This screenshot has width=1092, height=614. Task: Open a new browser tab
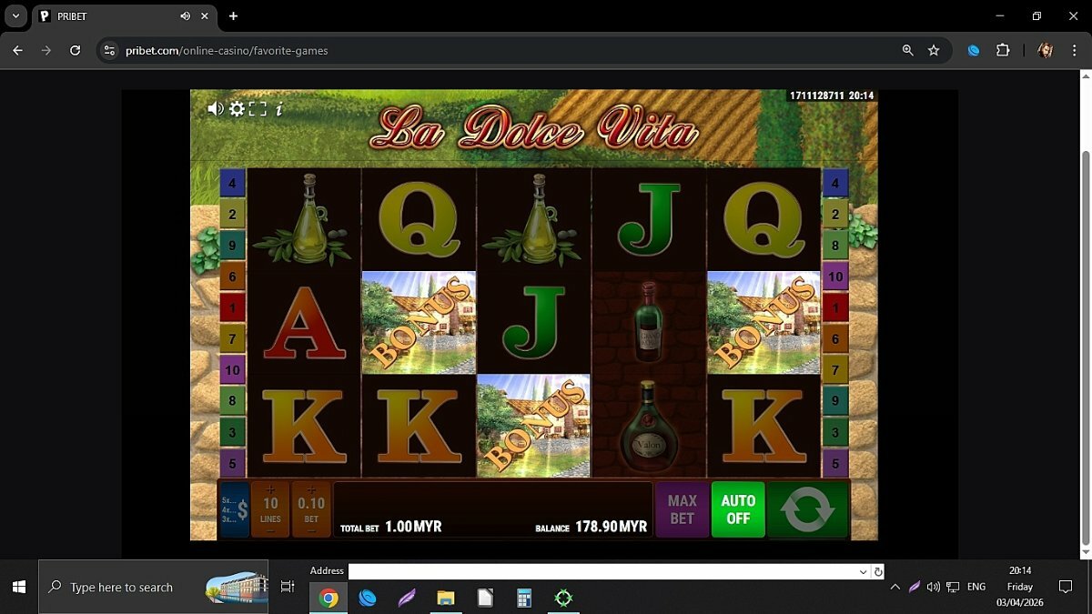(x=233, y=16)
